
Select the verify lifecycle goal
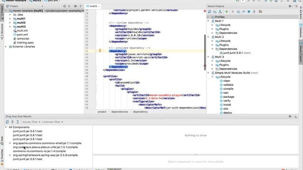(x=225, y=101)
